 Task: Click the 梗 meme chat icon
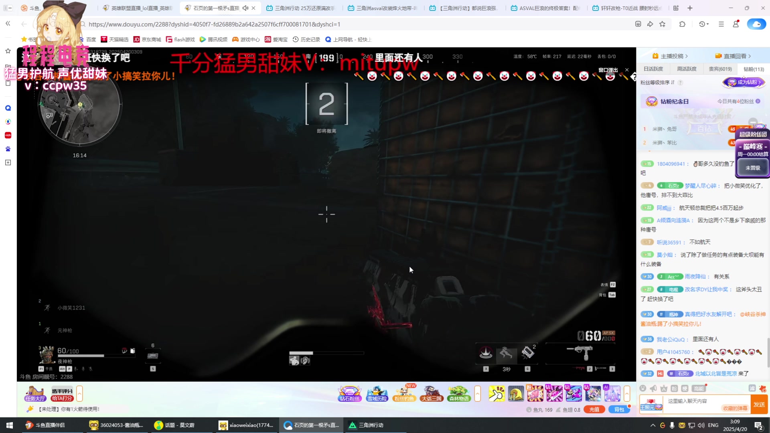coord(685,388)
